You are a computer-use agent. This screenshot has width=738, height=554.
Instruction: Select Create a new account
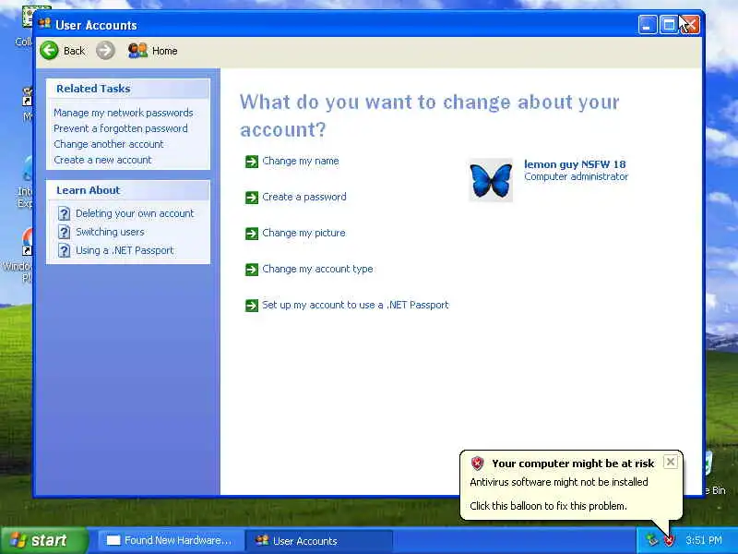[102, 160]
